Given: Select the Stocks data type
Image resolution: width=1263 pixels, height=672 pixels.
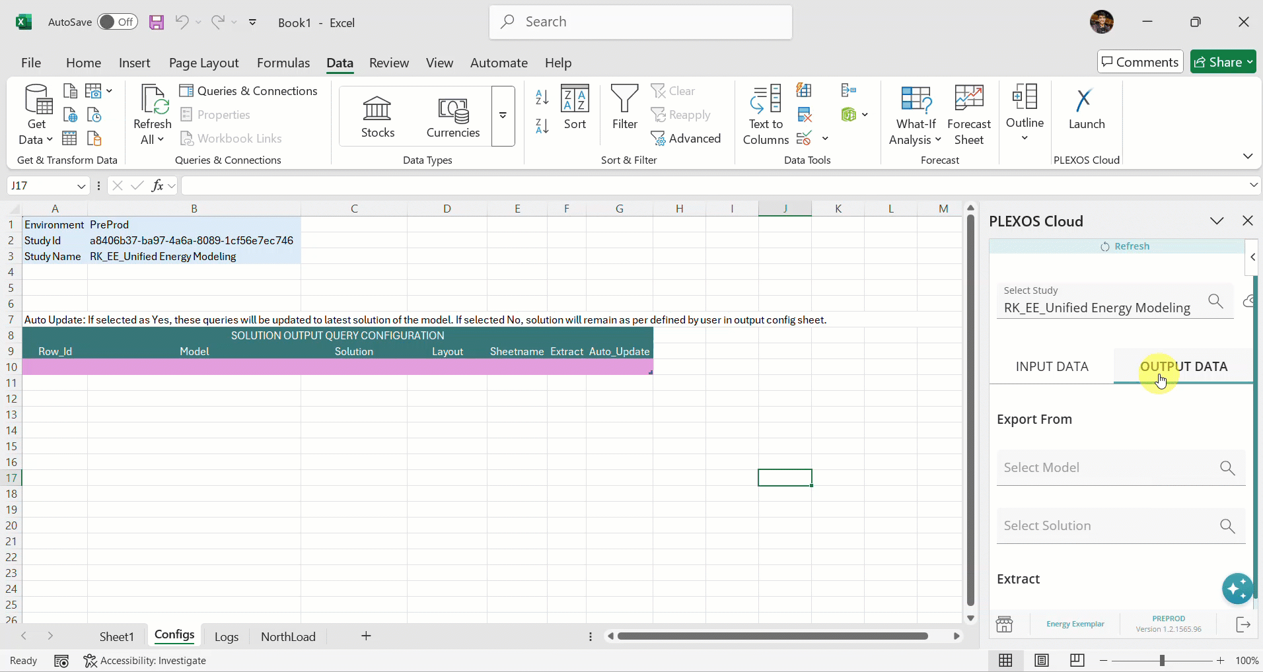Looking at the screenshot, I should (378, 117).
